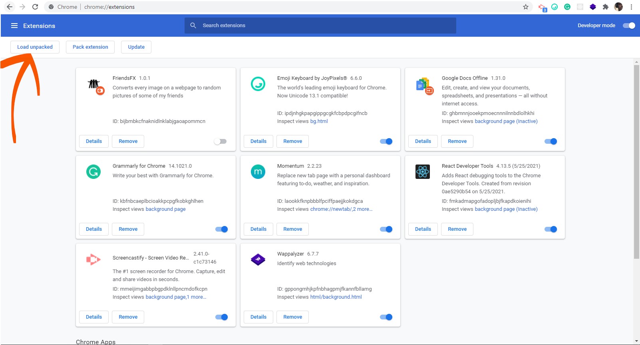Click the Google Docs Offline icon
Viewport: 640px width, 345px height.
tap(424, 86)
